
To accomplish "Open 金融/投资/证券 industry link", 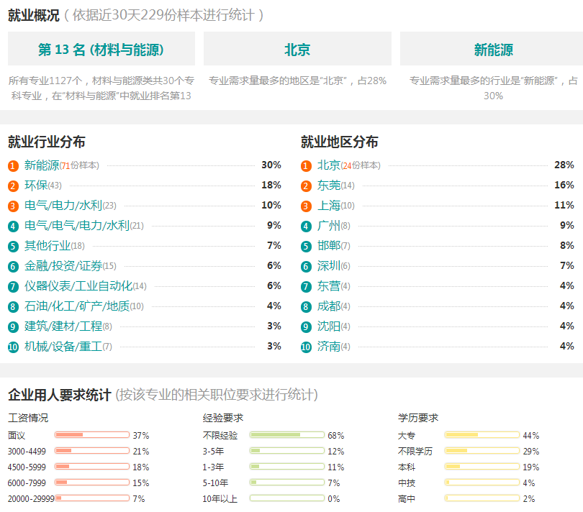I will [63, 265].
